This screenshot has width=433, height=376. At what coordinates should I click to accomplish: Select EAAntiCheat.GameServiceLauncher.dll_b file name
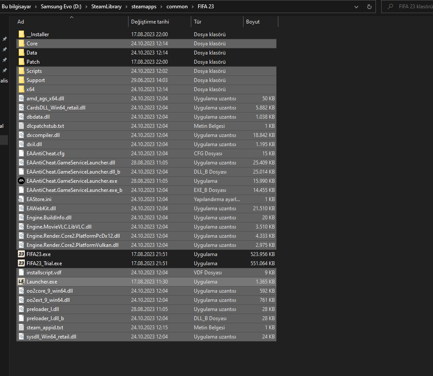(x=73, y=172)
